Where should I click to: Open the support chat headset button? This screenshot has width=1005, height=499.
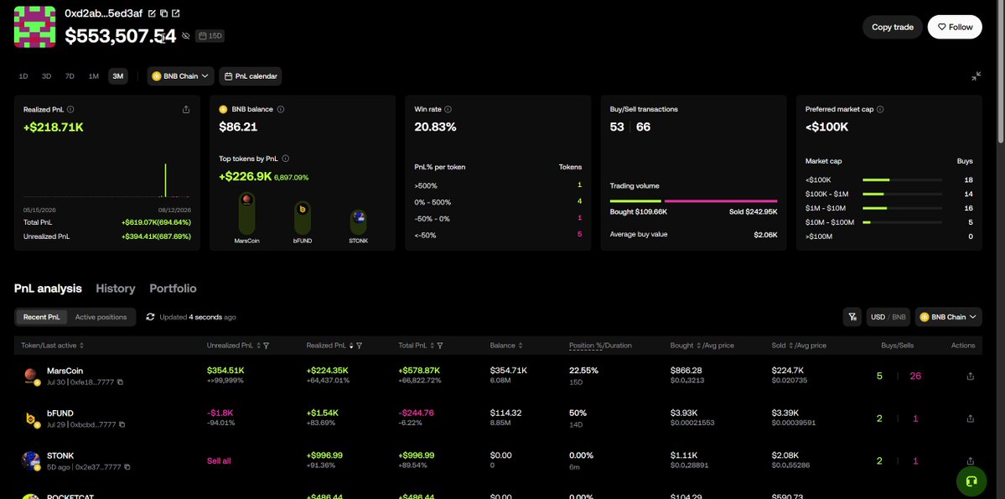point(971,481)
